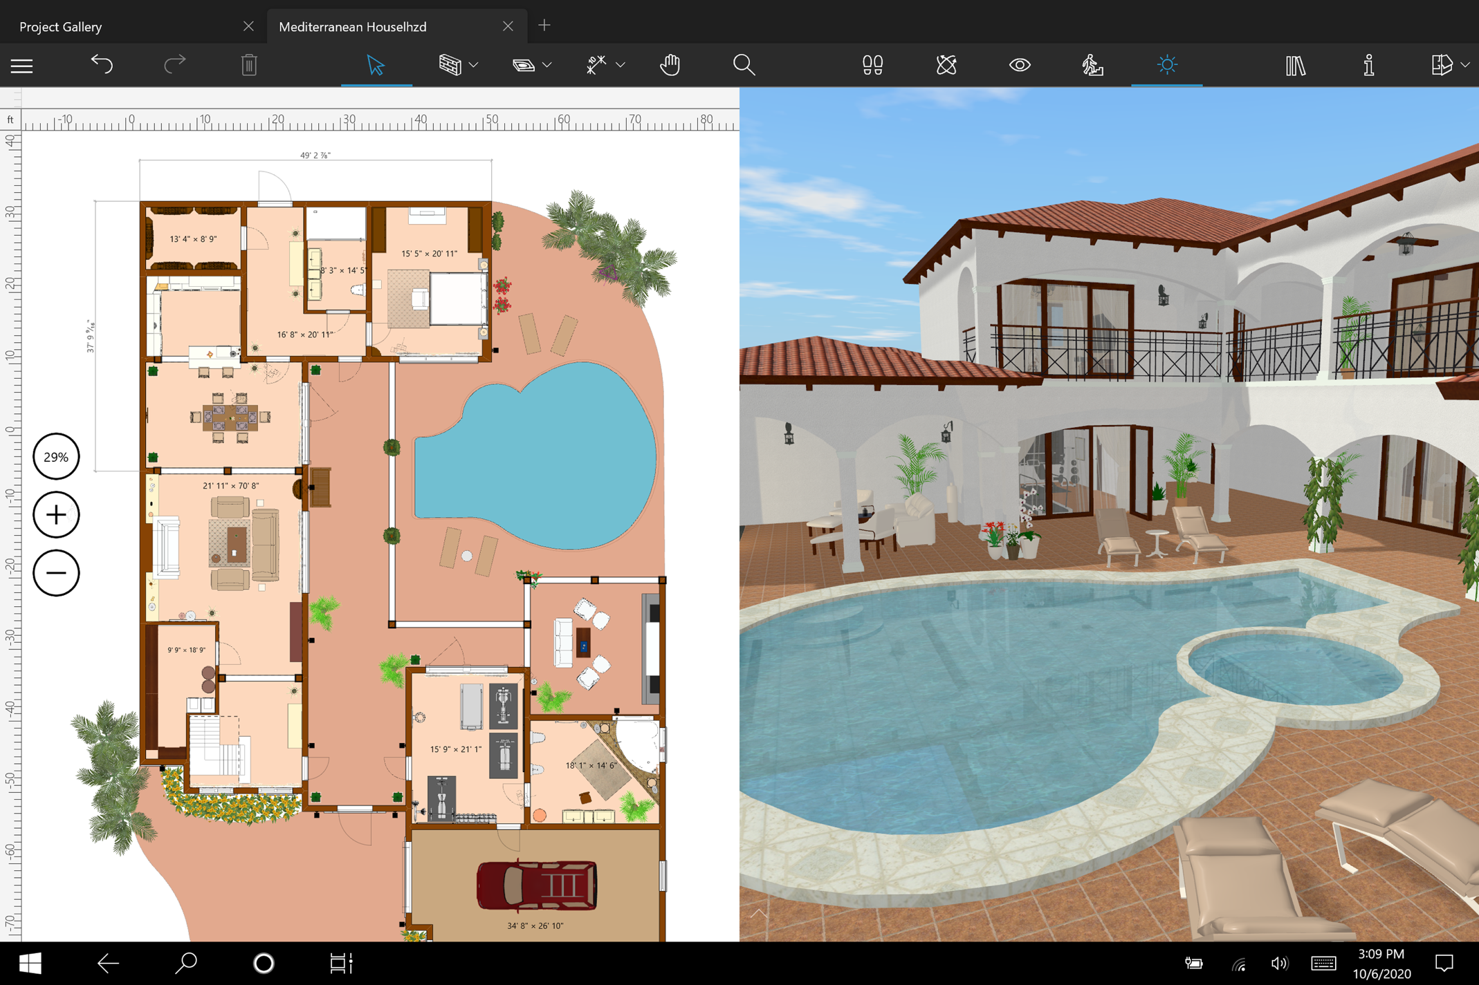Click the minus zoom out button

click(56, 573)
